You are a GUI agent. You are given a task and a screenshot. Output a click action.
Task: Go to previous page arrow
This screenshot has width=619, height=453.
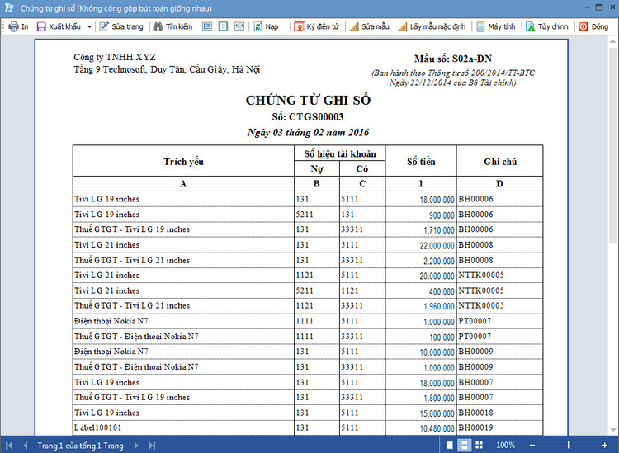26,446
